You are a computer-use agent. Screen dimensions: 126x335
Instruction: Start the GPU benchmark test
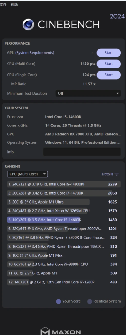point(109,53)
